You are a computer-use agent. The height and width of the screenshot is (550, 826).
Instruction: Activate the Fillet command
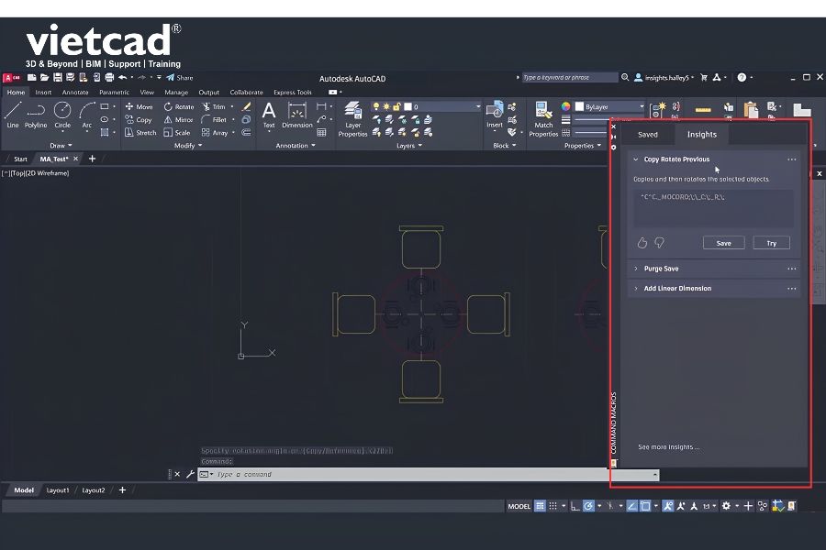[215, 119]
